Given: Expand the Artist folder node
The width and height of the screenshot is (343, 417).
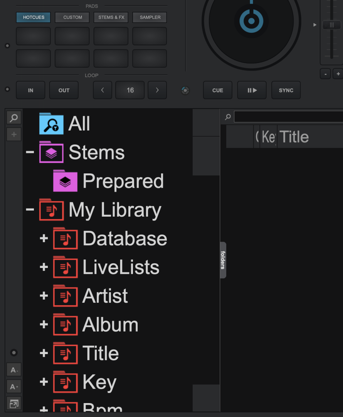Looking at the screenshot, I should point(44,296).
